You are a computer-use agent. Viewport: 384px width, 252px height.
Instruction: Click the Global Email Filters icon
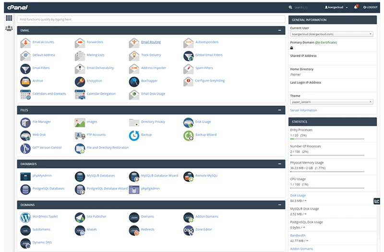point(188,56)
